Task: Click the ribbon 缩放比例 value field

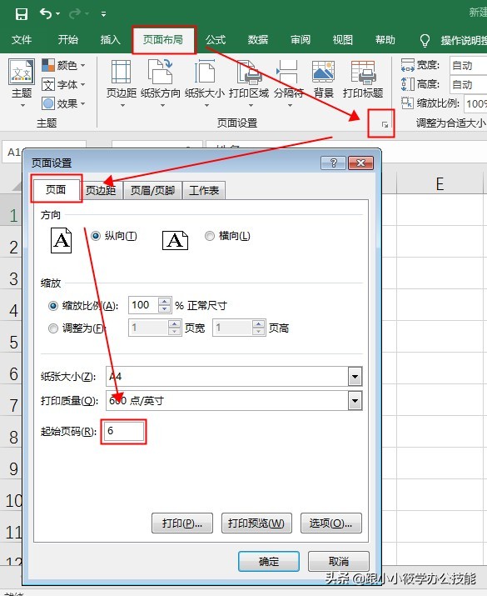Action: pos(475,103)
